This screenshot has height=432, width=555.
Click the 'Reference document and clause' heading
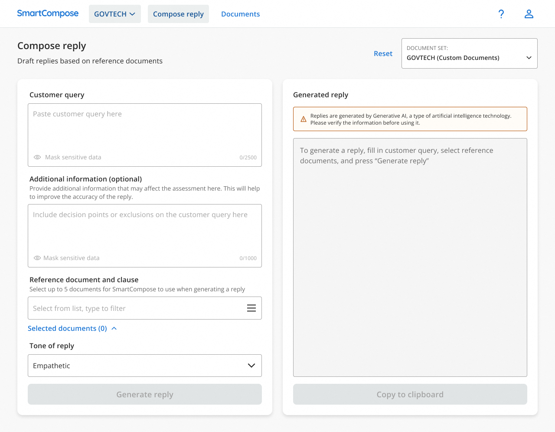click(84, 280)
